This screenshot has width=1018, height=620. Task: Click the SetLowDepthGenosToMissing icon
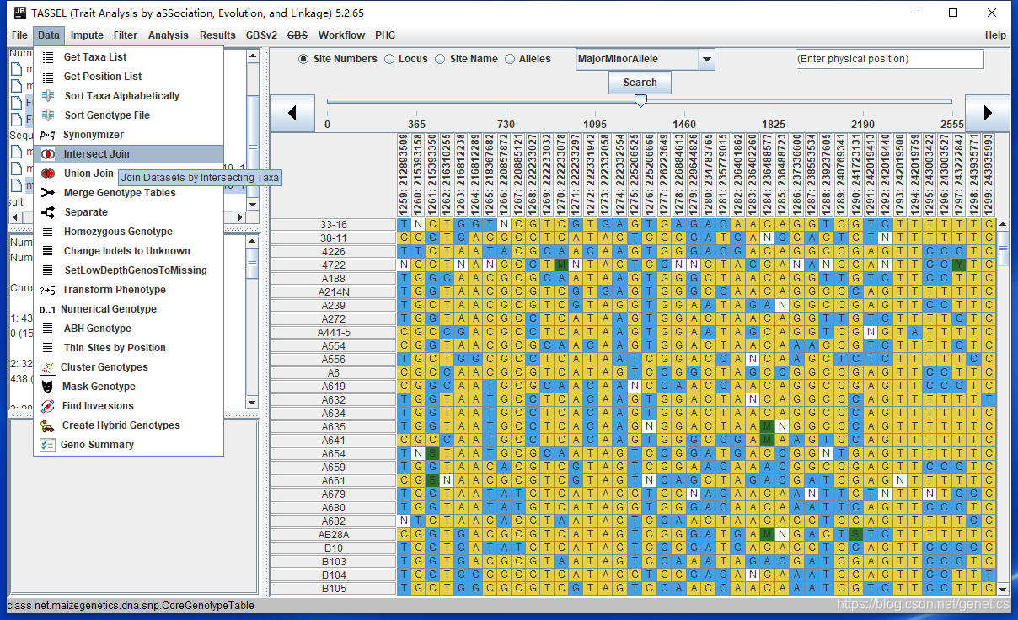point(48,270)
